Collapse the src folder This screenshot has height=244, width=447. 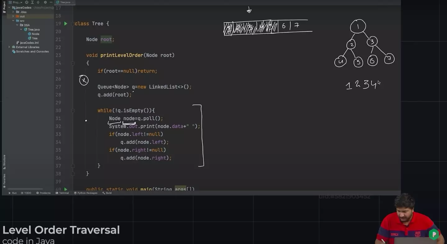pyautogui.click(x=13, y=21)
